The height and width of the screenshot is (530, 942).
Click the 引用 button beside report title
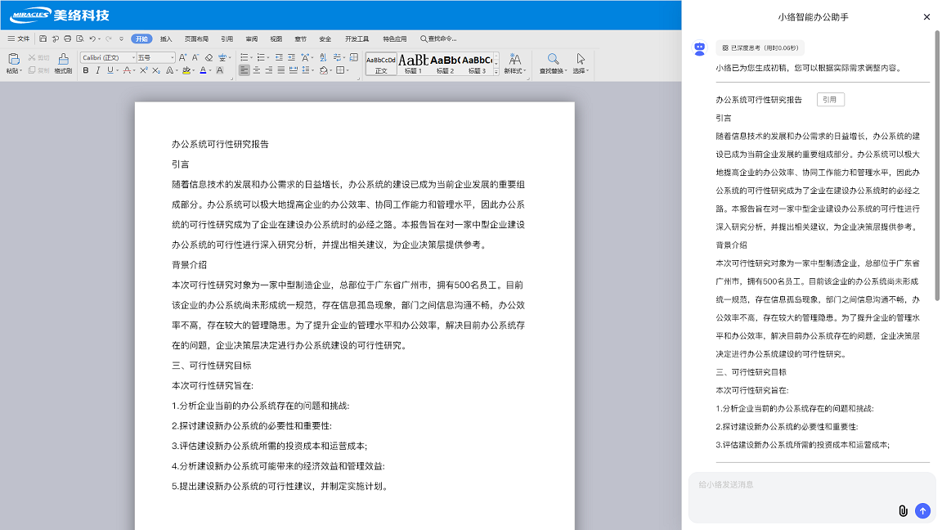[830, 100]
